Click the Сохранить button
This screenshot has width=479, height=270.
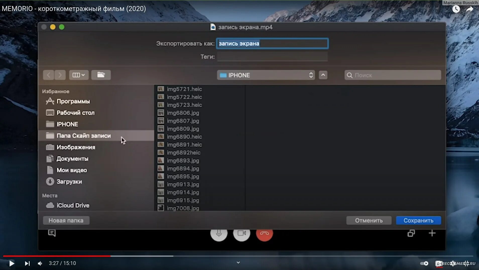418,220
